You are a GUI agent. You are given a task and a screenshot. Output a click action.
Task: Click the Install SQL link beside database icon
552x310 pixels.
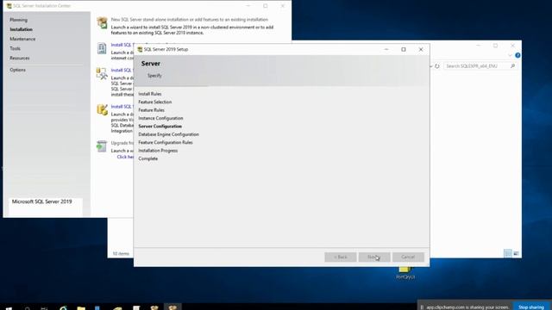coord(122,107)
